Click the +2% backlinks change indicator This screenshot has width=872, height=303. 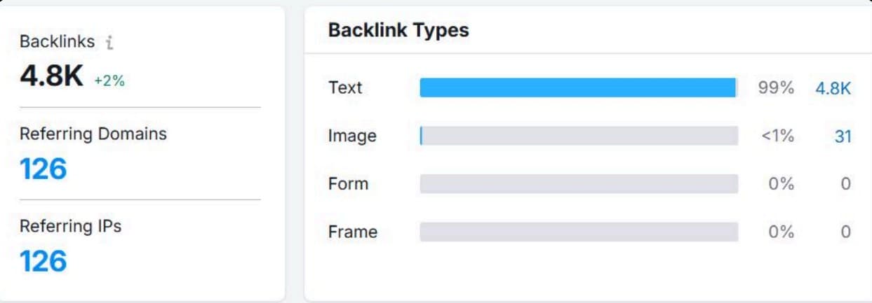(109, 80)
